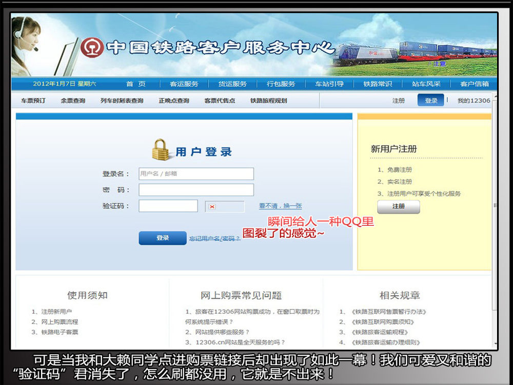Open 客票代售点 ticket agents page

[x=220, y=101]
